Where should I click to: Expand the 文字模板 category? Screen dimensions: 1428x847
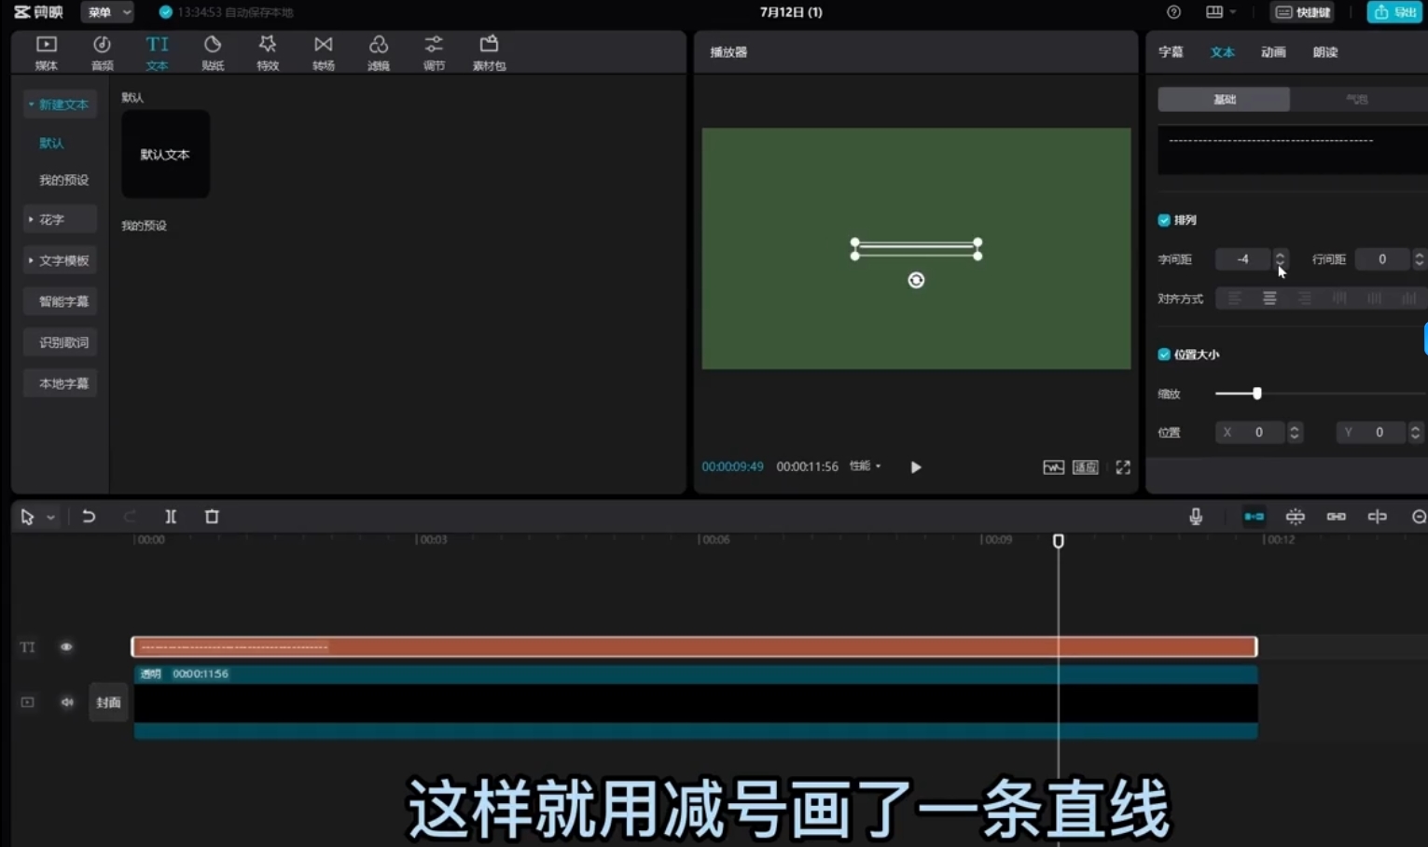click(60, 260)
